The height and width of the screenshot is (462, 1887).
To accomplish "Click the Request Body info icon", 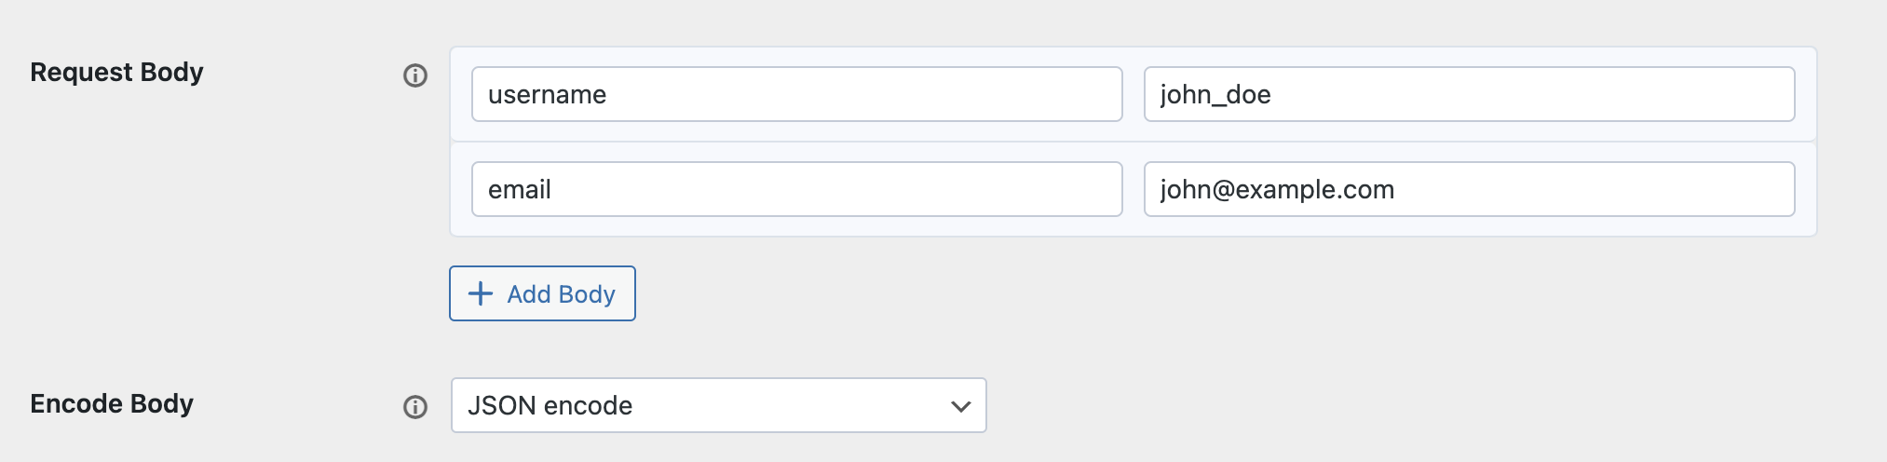I will pyautogui.click(x=415, y=75).
